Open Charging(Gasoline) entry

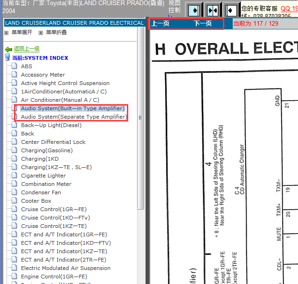47,150
